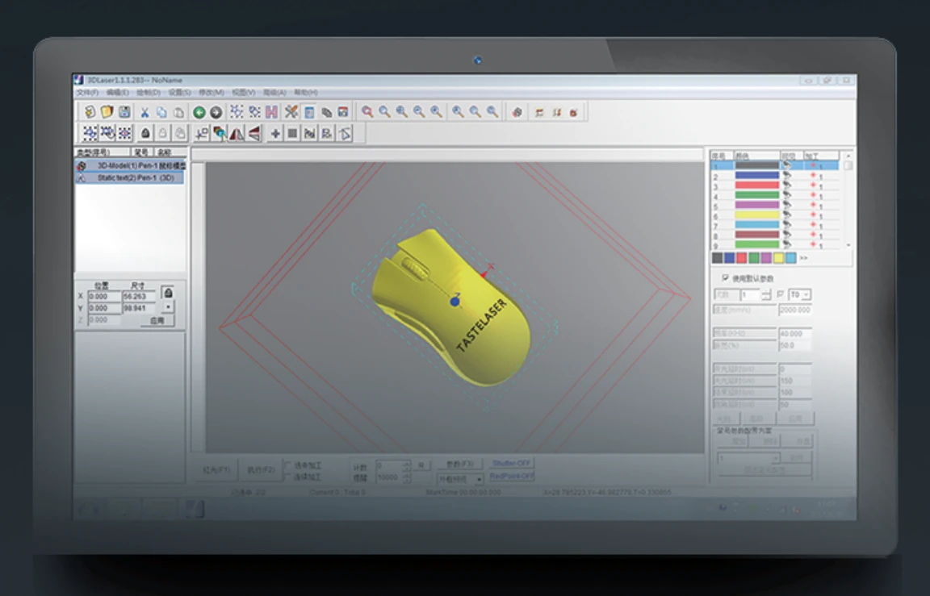Cut selection with the scissors icon
Screen dimensions: 930x596
(145, 112)
